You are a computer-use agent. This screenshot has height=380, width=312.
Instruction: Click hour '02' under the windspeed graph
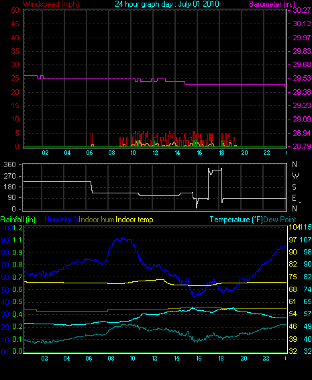coord(45,153)
